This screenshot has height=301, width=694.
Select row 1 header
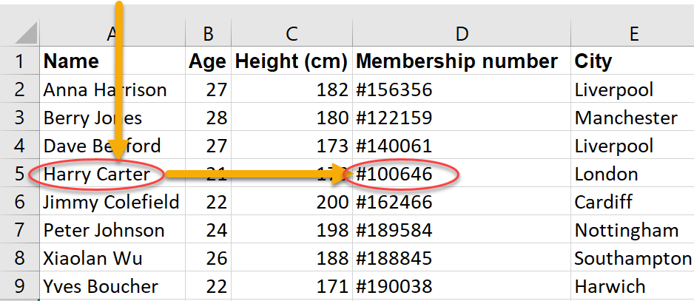point(19,61)
